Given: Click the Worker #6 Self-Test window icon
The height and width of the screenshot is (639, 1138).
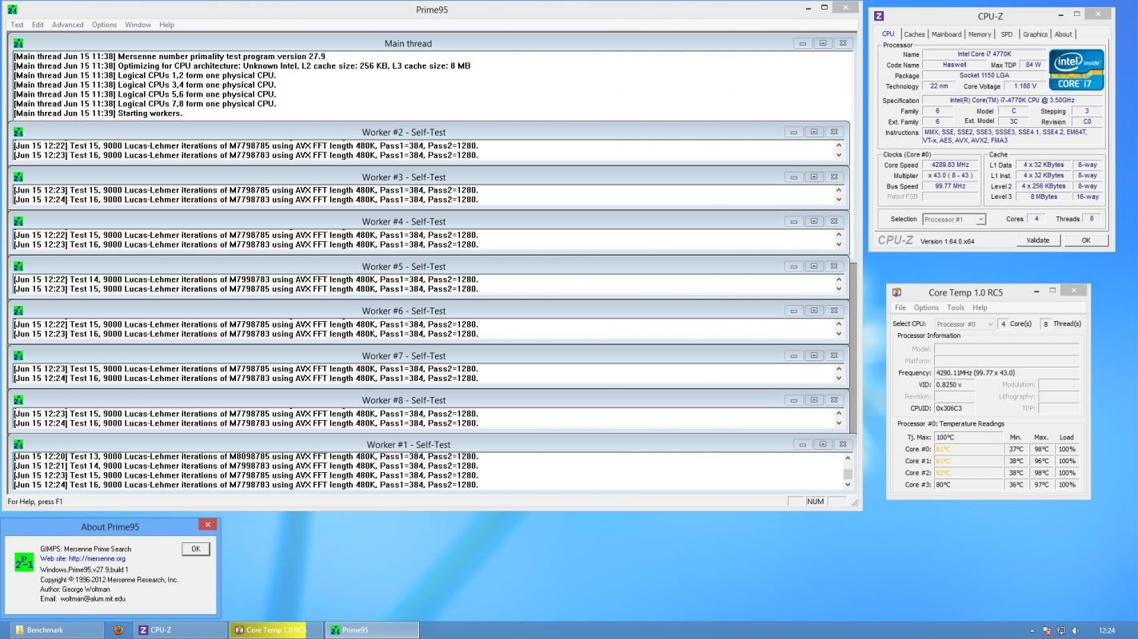Looking at the screenshot, I should pyautogui.click(x=18, y=311).
